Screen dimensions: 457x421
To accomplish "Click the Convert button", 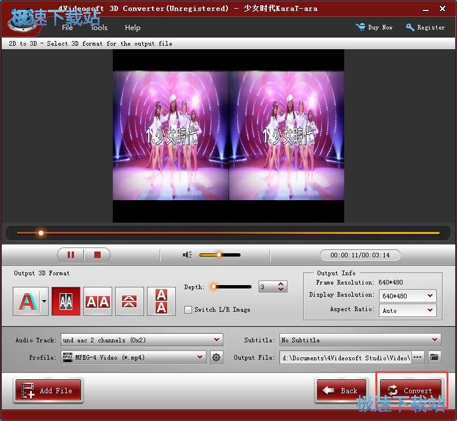I will 411,390.
